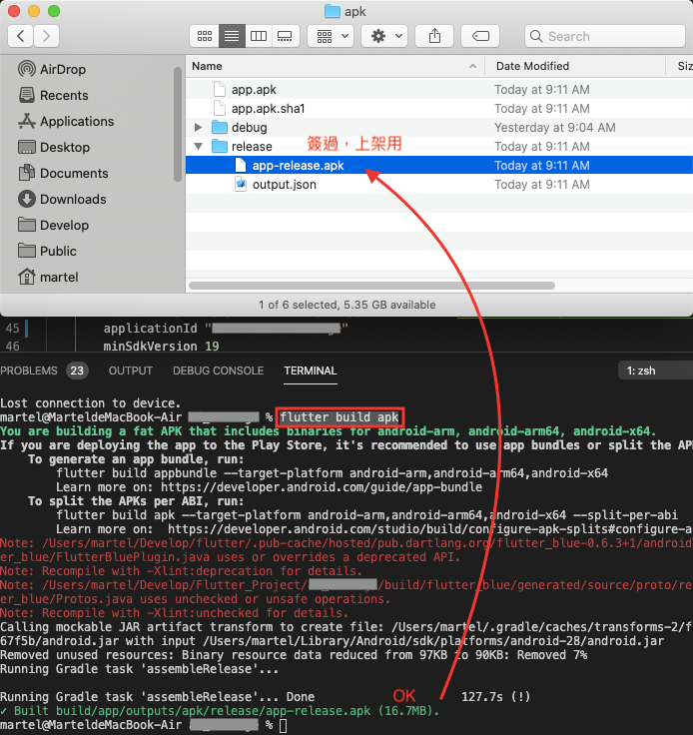Viewport: 693px width, 735px height.
Task: Open Recents in the sidebar
Action: point(53,95)
